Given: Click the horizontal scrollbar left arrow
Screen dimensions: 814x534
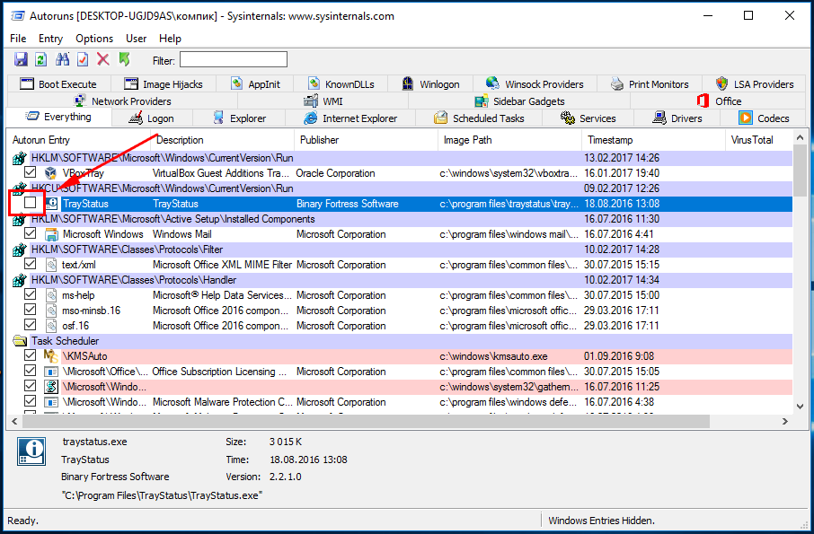Looking at the screenshot, I should 14,422.
